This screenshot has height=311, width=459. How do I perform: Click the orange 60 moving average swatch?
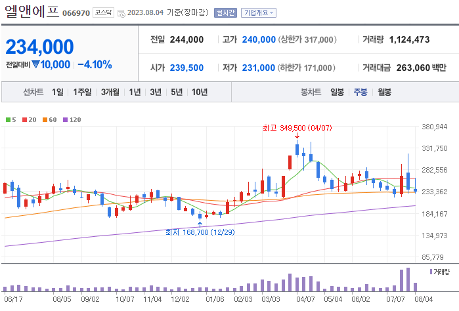(x=45, y=119)
